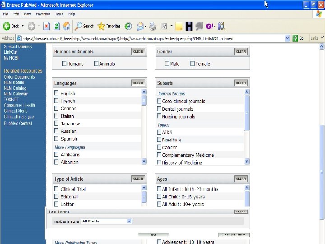Clear the Gender section
The height and width of the screenshot is (244, 325).
[x=241, y=52]
